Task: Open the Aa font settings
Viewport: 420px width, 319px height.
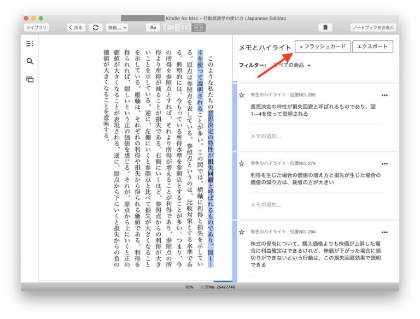Action: (153, 27)
